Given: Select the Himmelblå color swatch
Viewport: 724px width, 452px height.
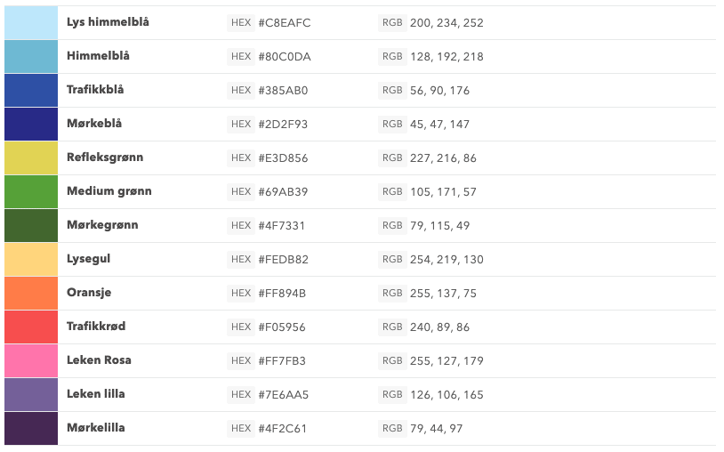Looking at the screenshot, I should (x=31, y=56).
